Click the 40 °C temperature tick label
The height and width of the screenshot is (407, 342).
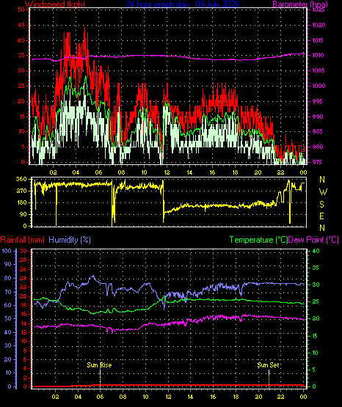(x=316, y=251)
